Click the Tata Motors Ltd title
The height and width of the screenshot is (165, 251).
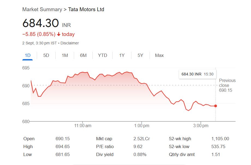[86, 10]
